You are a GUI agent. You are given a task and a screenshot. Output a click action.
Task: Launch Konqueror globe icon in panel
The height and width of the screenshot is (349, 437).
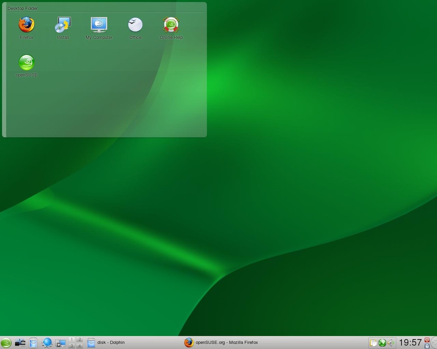coord(47,342)
